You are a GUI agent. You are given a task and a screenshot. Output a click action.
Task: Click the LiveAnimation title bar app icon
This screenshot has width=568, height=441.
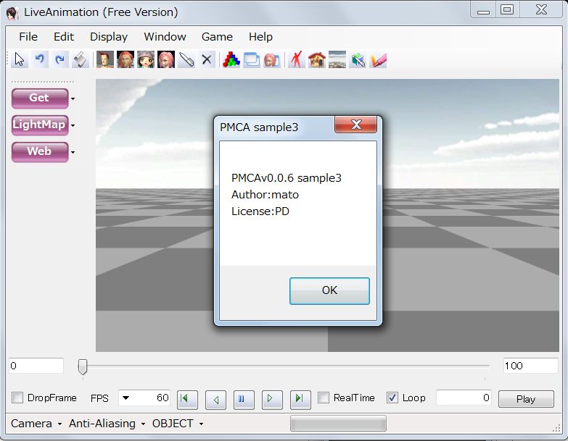point(12,12)
